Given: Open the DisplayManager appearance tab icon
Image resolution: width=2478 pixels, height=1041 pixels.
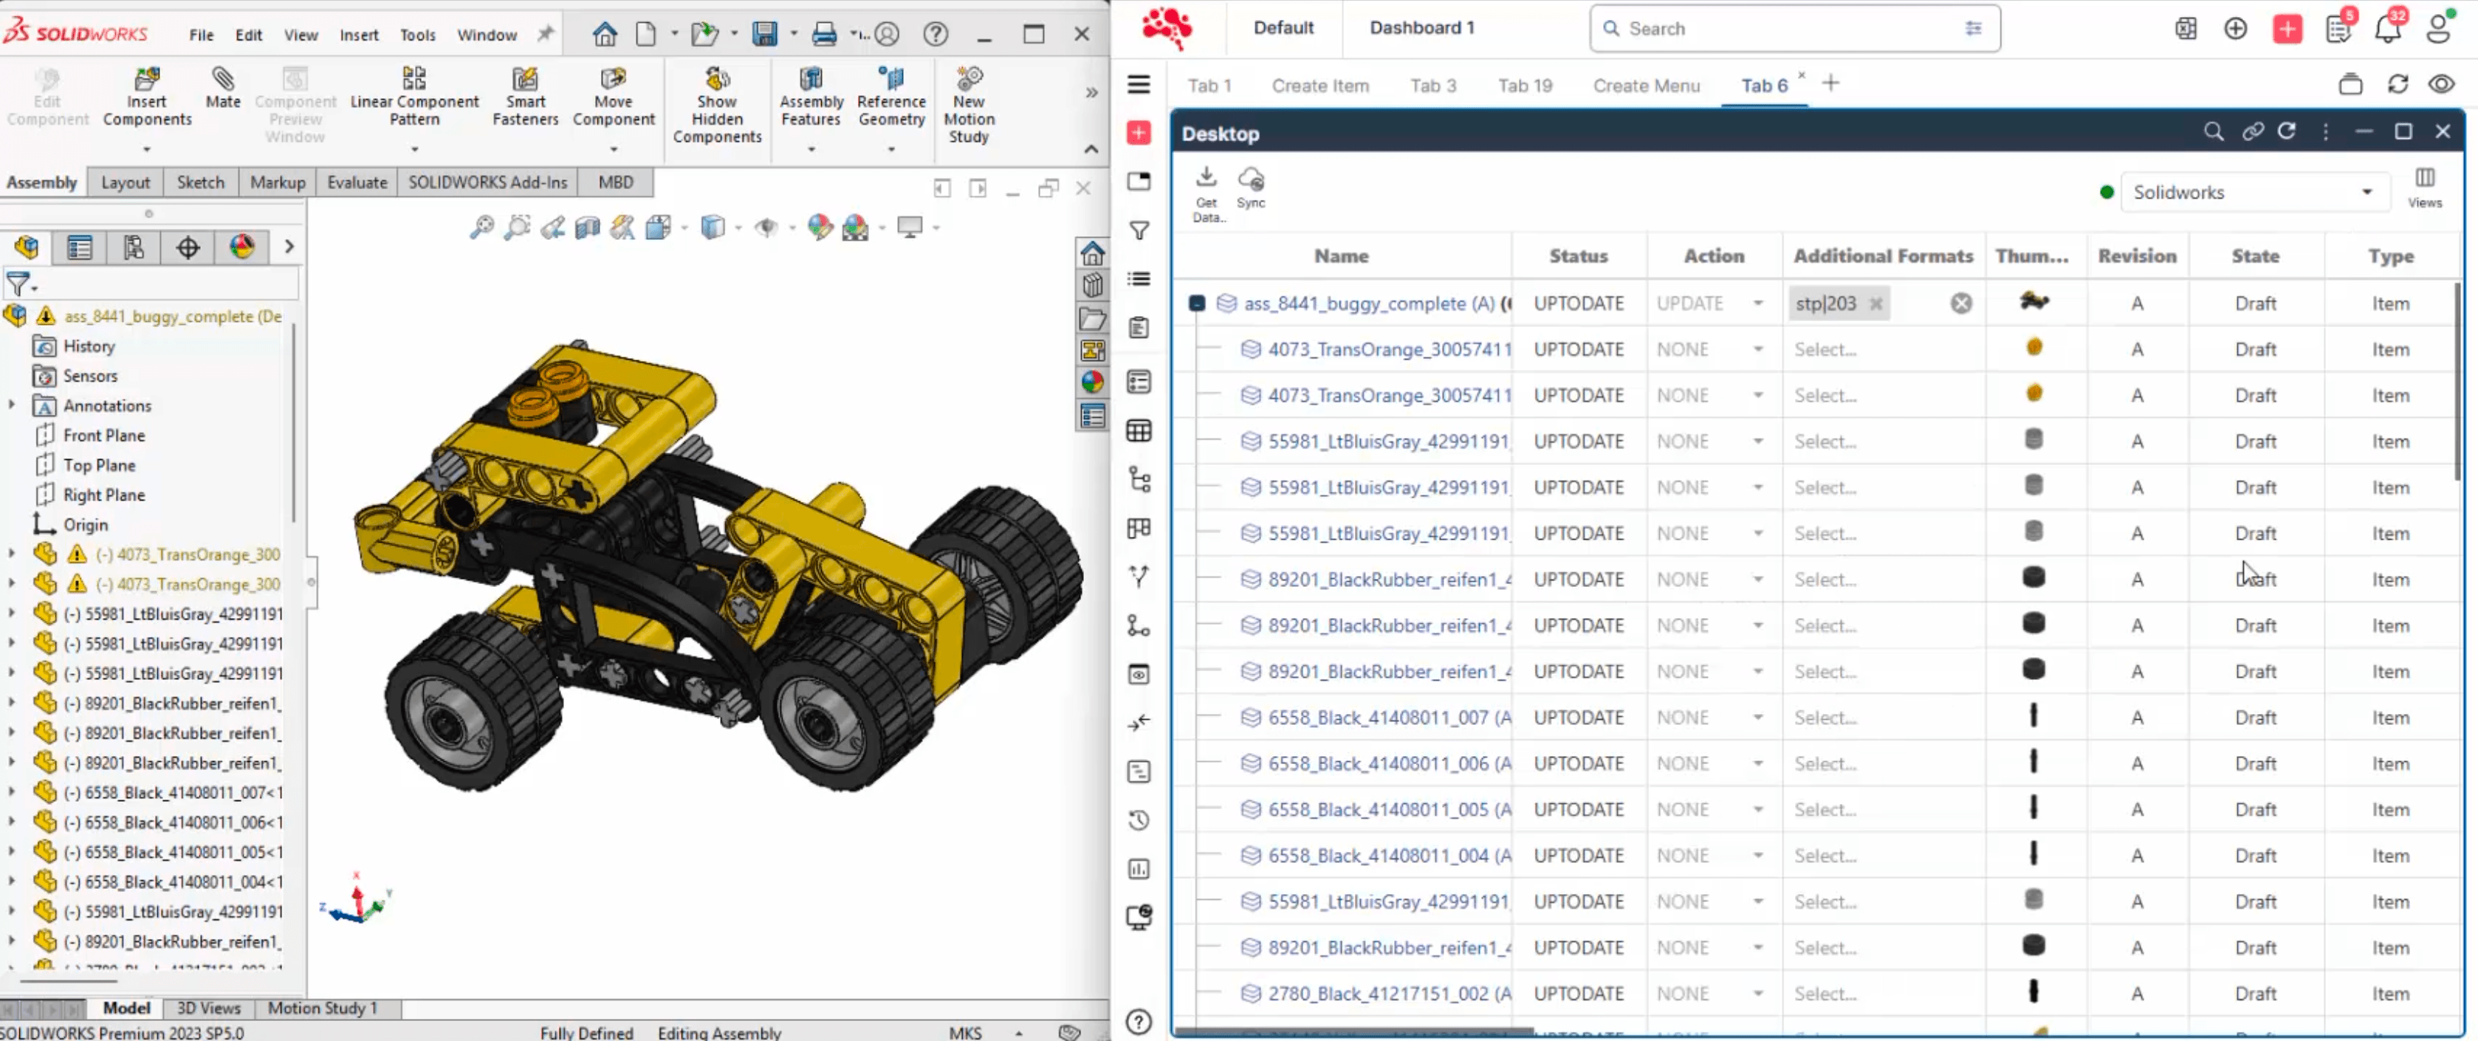Looking at the screenshot, I should (241, 247).
